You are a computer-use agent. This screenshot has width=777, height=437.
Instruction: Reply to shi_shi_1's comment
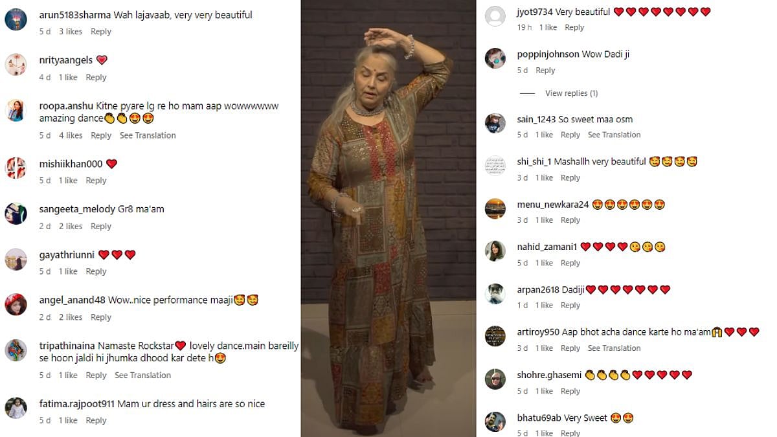(x=570, y=178)
